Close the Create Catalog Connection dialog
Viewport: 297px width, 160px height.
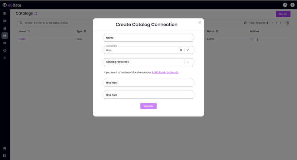pos(200,23)
